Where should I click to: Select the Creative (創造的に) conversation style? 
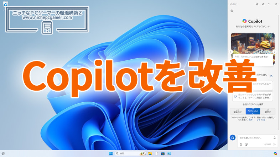238,111
